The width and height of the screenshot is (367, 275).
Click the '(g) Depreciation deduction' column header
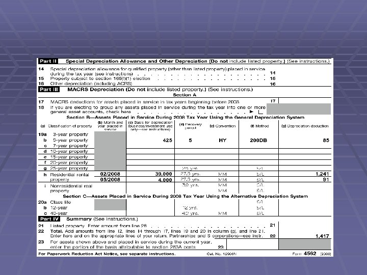[305, 126]
